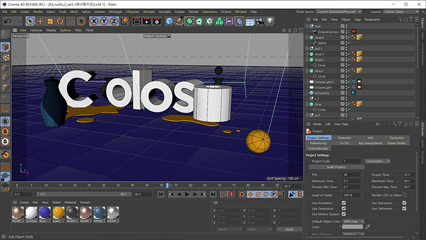Open the Node Space dropdown
This screenshot has height=240, width=426.
(x=339, y=12)
